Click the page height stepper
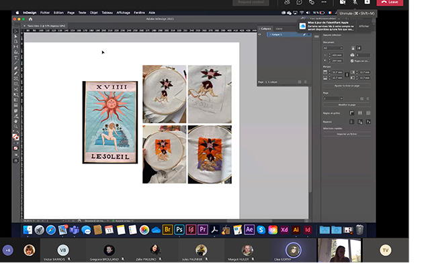The width and height of the screenshot is (430, 268). 329,61
